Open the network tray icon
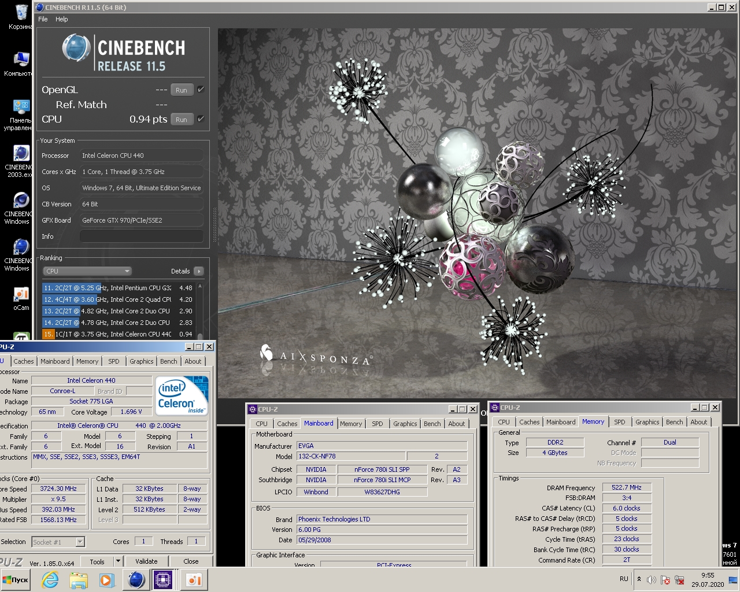740x592 pixels. coord(680,579)
